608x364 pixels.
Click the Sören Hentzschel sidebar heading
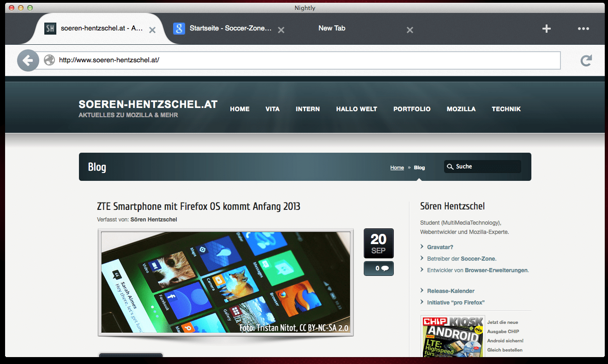pyautogui.click(x=452, y=206)
